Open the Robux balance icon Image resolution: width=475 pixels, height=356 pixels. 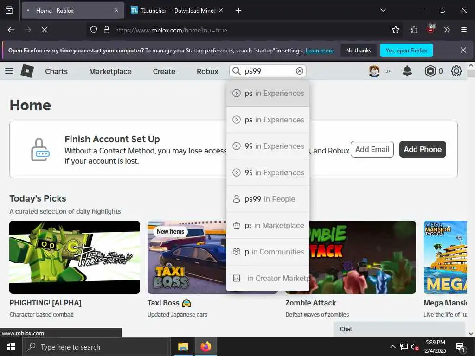[x=430, y=71]
